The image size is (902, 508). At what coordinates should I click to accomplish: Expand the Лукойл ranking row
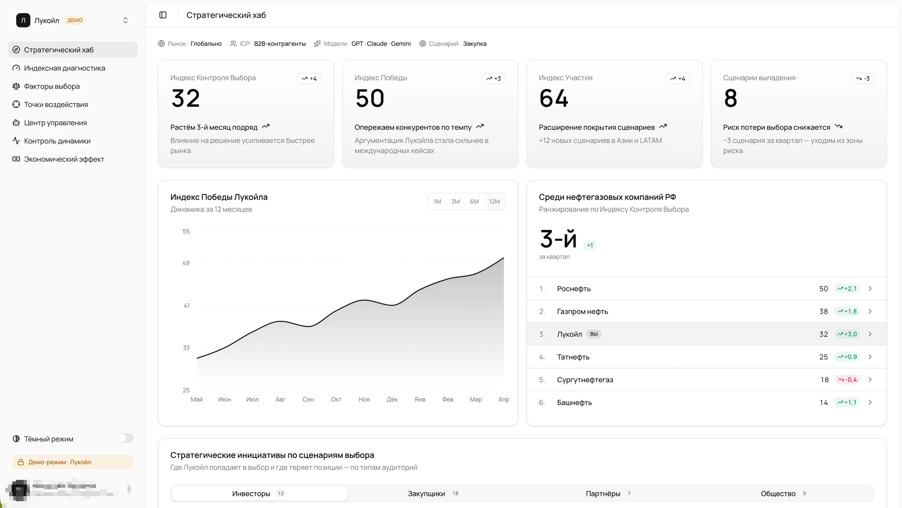[707, 334]
